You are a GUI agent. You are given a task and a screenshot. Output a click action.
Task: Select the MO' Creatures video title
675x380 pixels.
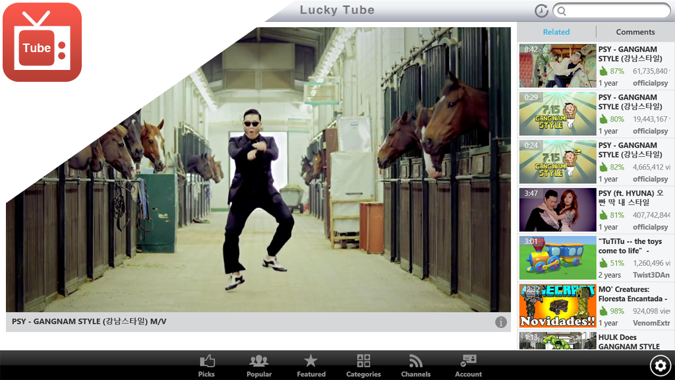tap(633, 294)
